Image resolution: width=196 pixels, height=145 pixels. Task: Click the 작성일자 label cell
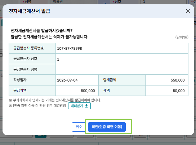click(32, 80)
